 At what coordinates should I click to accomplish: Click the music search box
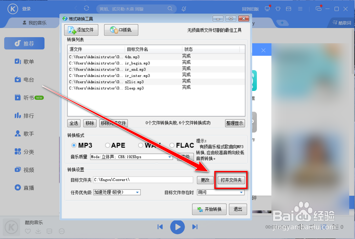pyautogui.click(x=136, y=9)
